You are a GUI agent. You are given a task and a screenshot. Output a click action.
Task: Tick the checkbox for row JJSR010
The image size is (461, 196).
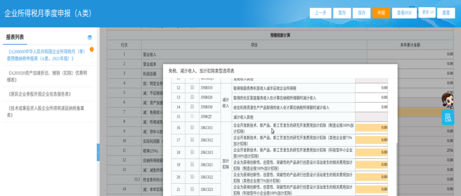coord(192,87)
